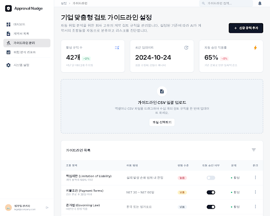270x216 pixels.
Task: Click the red percentage badge beside 65%
Action: tap(224, 58)
